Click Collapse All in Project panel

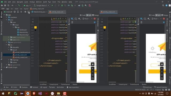pos(21,12)
